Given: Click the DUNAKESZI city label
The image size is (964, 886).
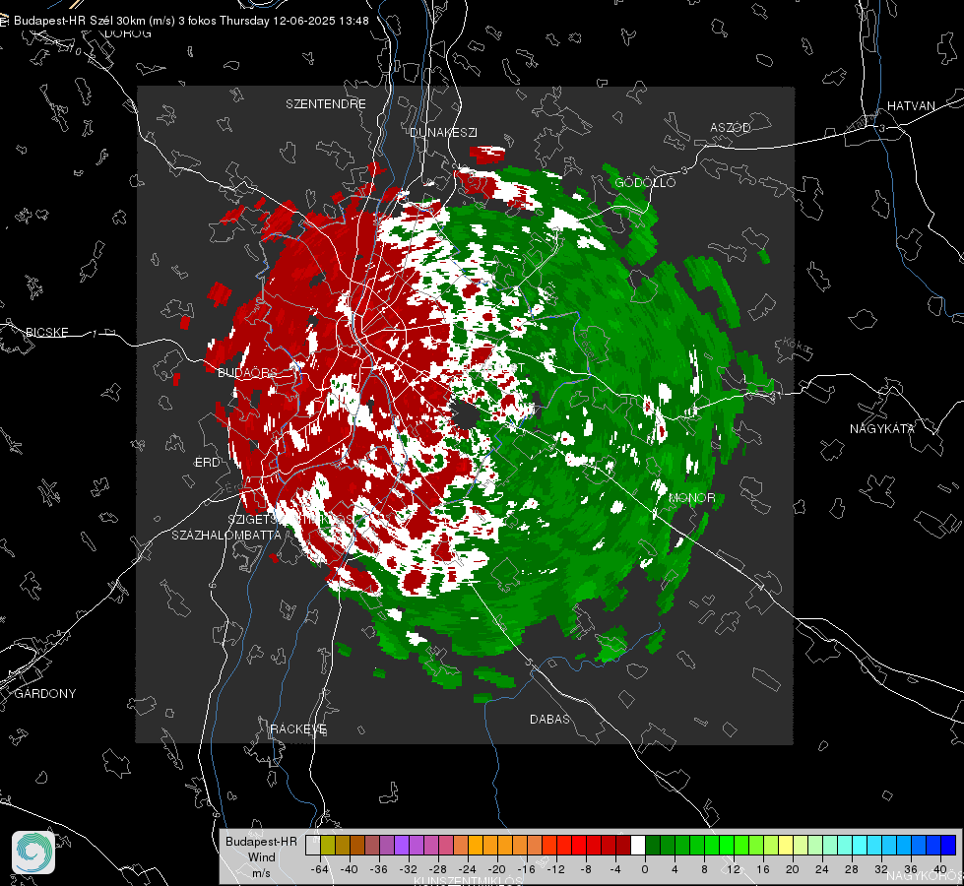Looking at the screenshot, I should point(444,132).
